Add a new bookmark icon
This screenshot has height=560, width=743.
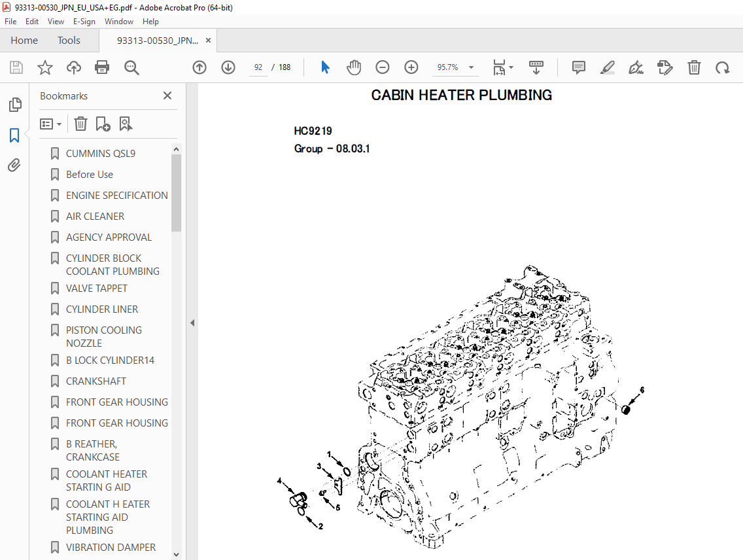[x=103, y=124]
